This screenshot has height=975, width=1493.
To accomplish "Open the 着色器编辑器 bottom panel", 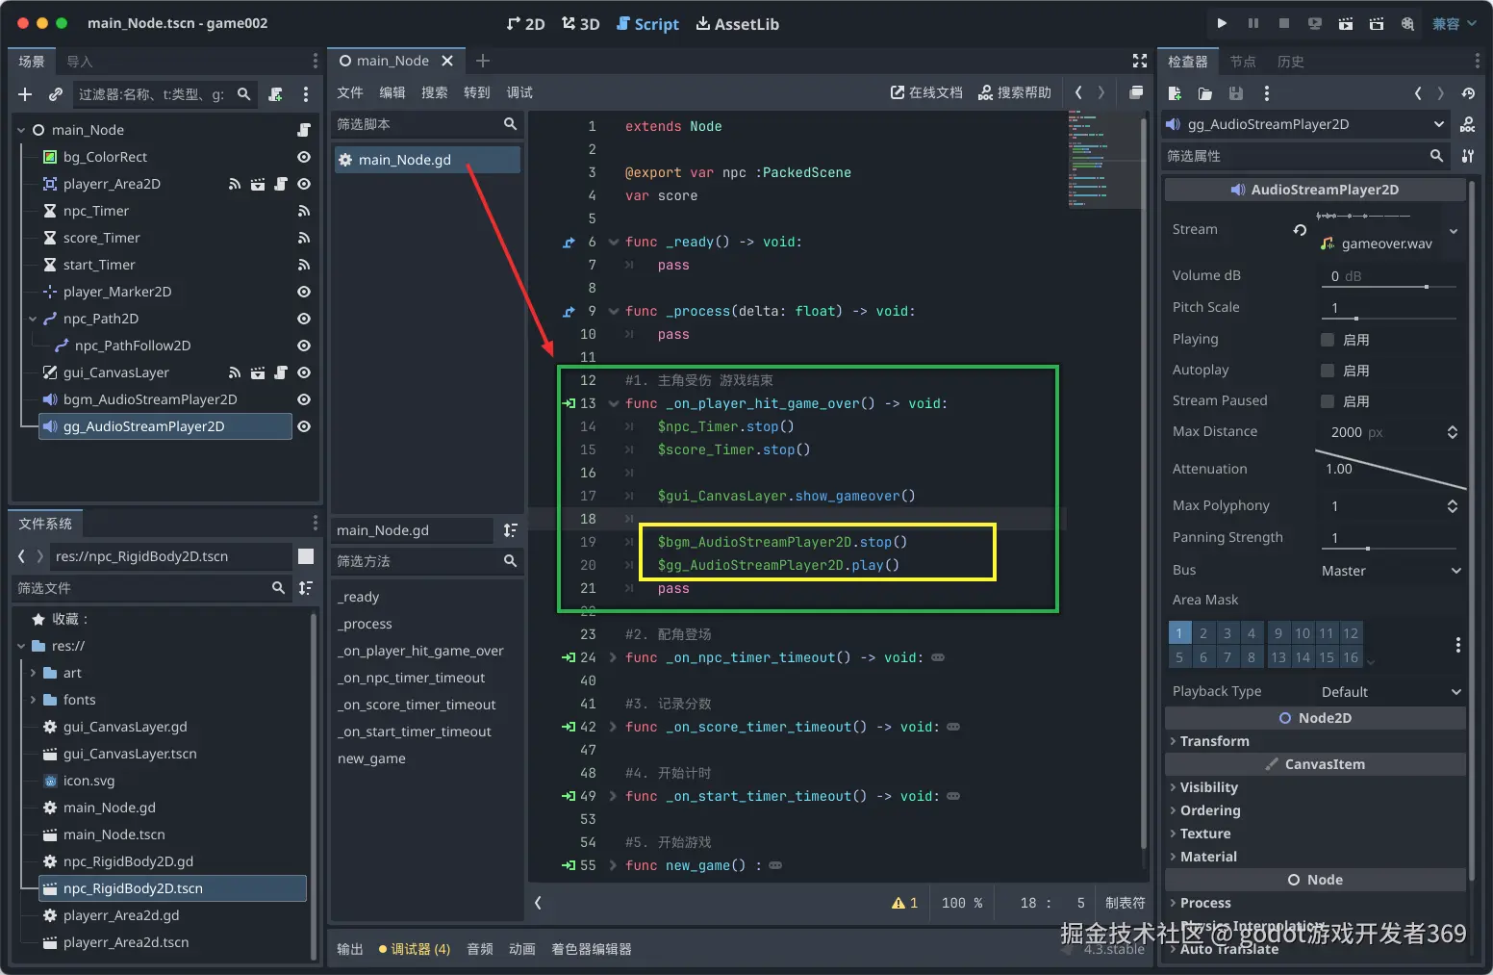I will (592, 949).
